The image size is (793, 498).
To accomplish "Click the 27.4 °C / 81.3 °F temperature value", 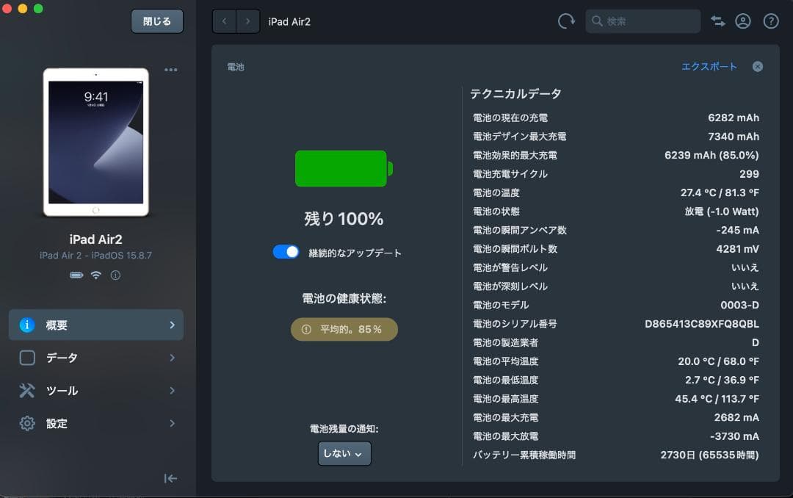I will coord(720,193).
